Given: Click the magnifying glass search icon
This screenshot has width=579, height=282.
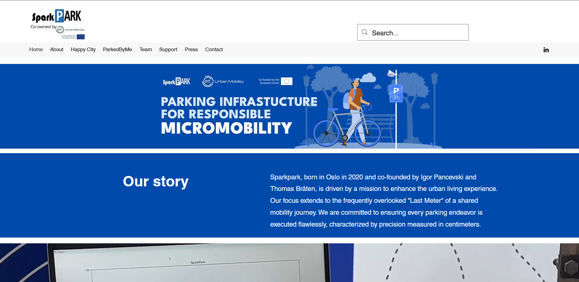Looking at the screenshot, I should [x=364, y=32].
